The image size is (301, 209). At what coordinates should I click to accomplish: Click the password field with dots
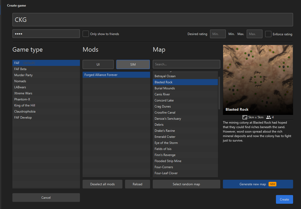pyautogui.click(x=46, y=34)
